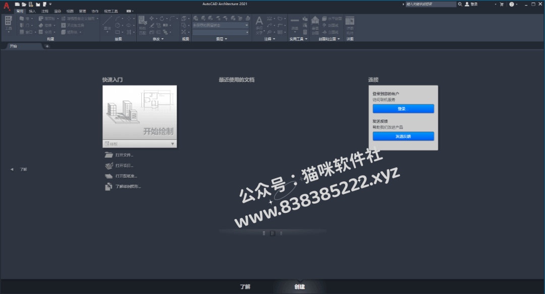545x294 pixels.
Task: Expand the quick access toolbar customize arrow
Action: 50,4
